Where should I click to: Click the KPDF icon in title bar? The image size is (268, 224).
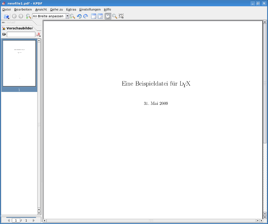(x=4, y=3)
